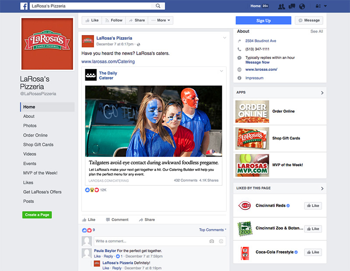Open Events in the left sidebar

coord(29,163)
